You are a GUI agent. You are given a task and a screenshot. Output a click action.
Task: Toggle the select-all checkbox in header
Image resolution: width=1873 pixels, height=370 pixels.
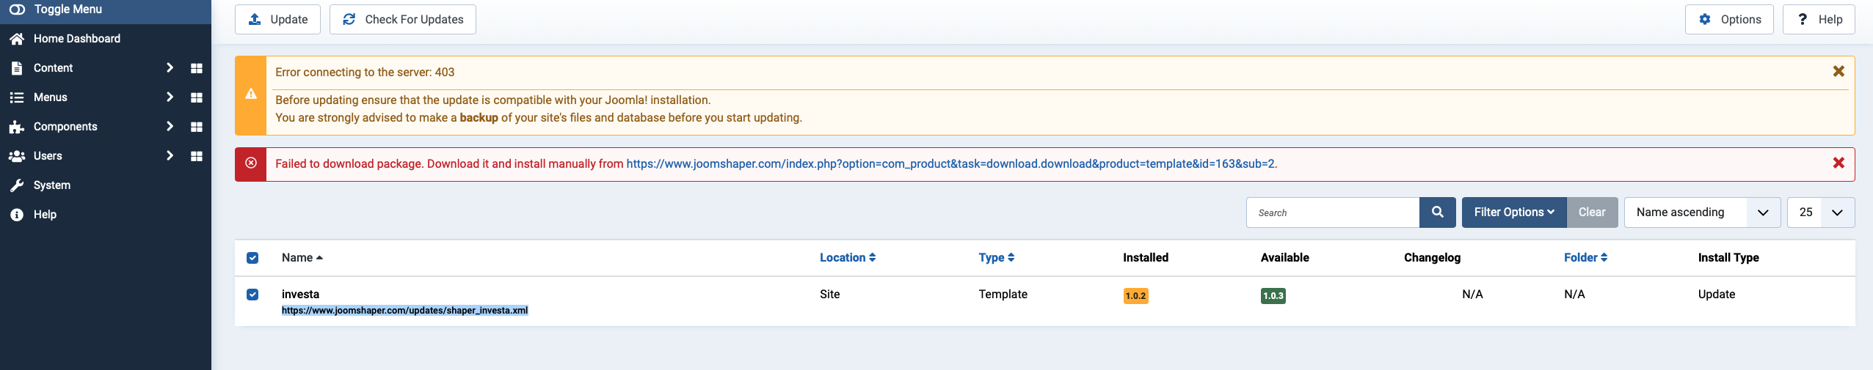252,258
